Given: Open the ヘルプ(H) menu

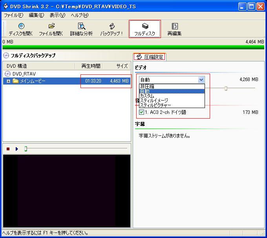Looking at the screenshot, I should (79, 15).
